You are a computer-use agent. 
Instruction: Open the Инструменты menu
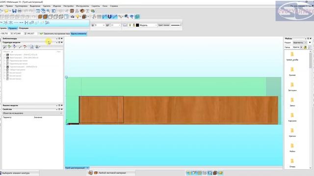82,6
